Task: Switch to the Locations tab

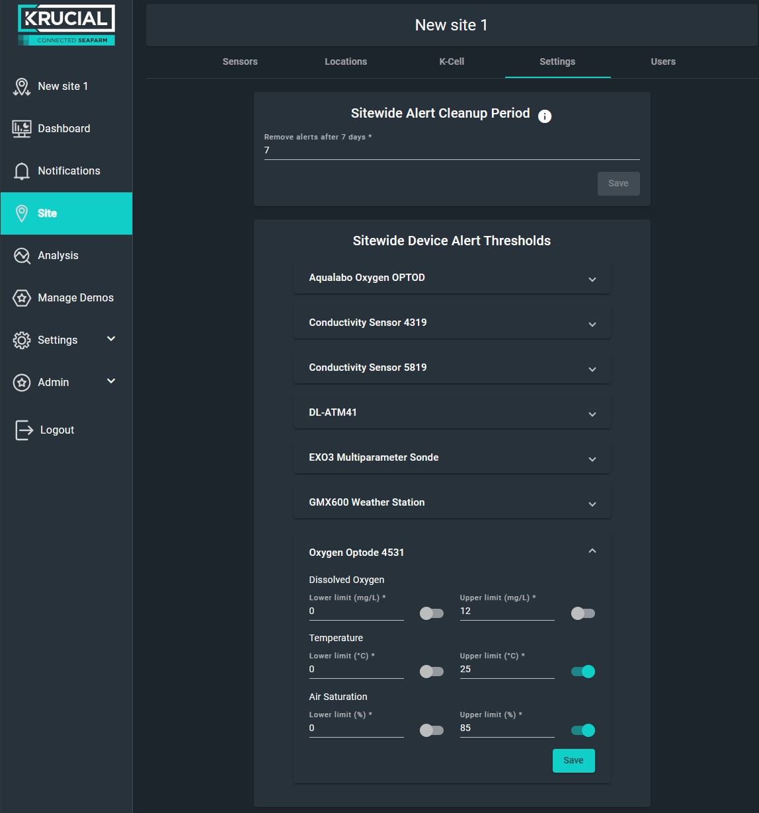Action: click(x=346, y=62)
